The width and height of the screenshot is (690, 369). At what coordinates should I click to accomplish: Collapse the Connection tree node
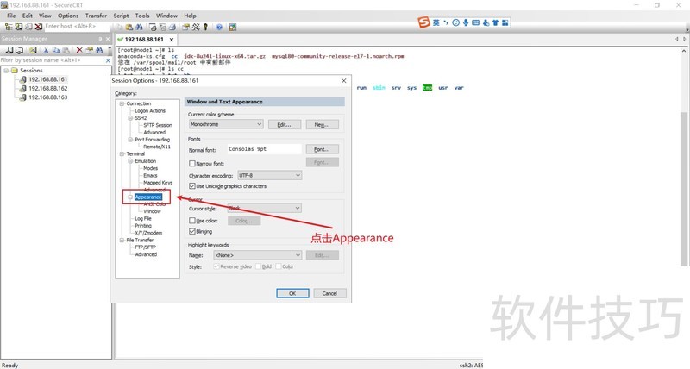coord(122,103)
